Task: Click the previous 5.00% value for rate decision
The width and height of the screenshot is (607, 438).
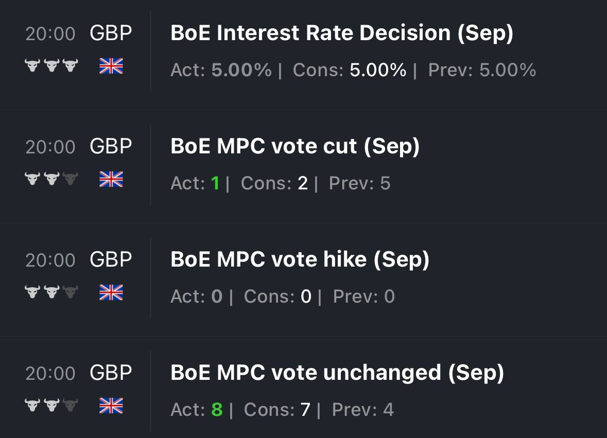Action: [x=508, y=70]
